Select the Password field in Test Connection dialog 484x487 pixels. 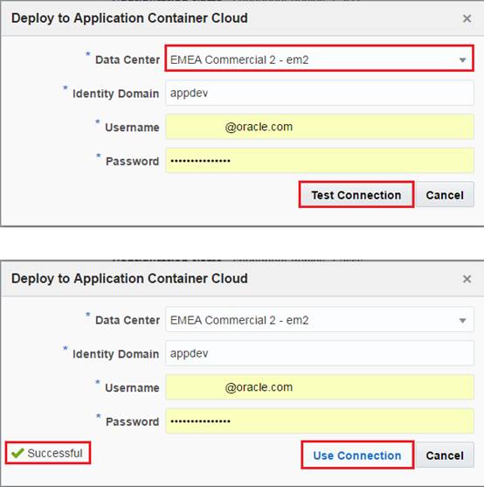320,160
